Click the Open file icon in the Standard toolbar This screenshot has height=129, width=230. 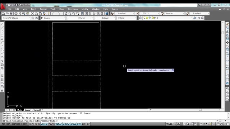tap(7, 14)
